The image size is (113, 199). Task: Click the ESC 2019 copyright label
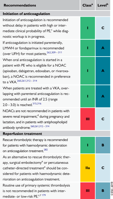(112, 189)
